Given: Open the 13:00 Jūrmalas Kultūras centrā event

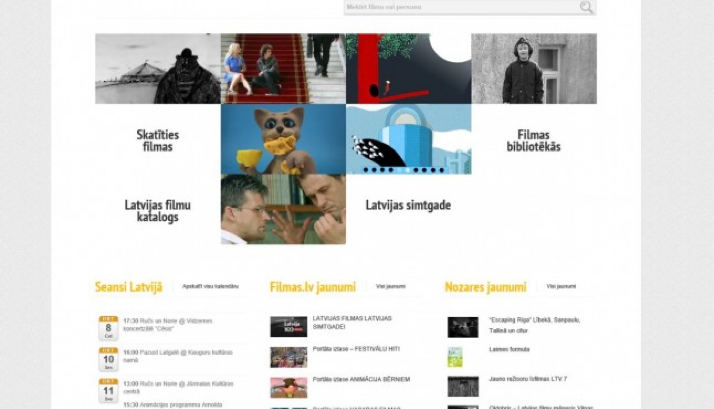Looking at the screenshot, I should pos(178,388).
